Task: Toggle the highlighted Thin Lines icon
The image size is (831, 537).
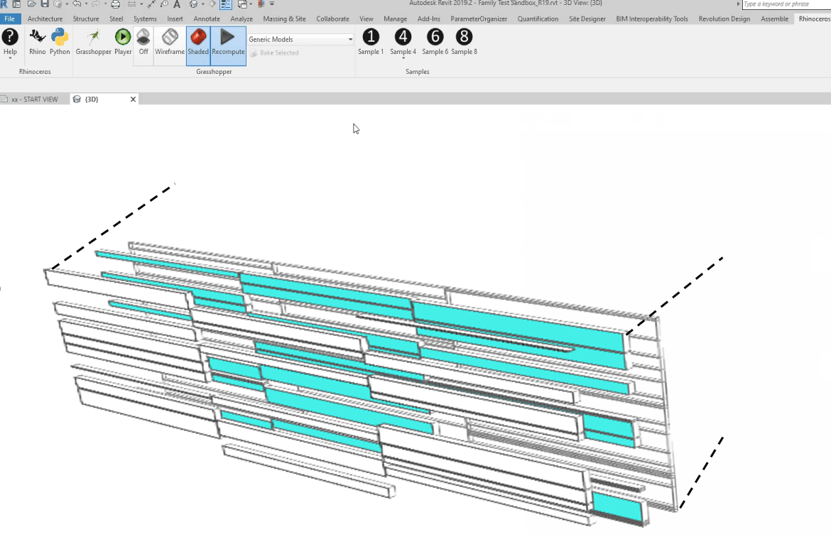Action: (226, 4)
